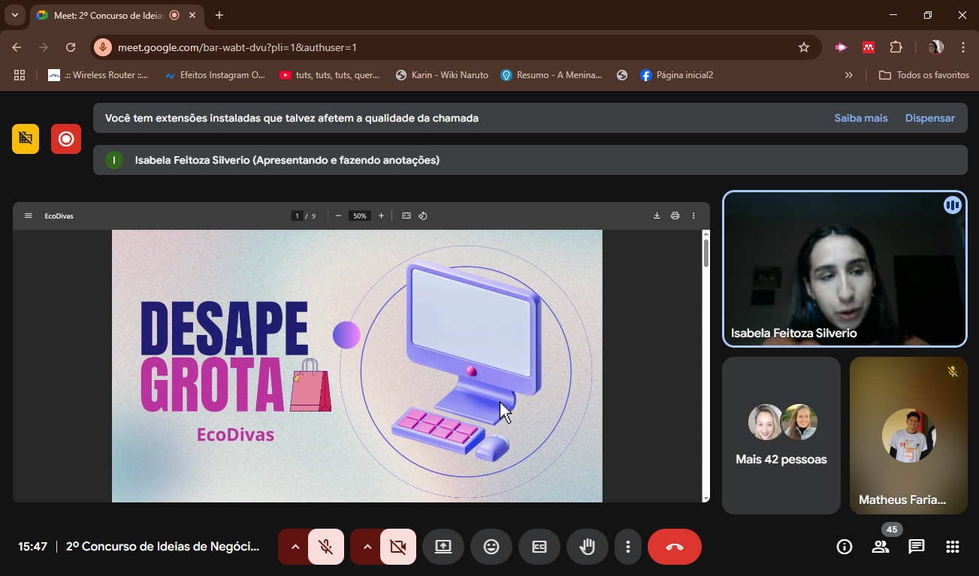Turn on the camera
Image resolution: width=979 pixels, height=576 pixels.
tap(397, 547)
